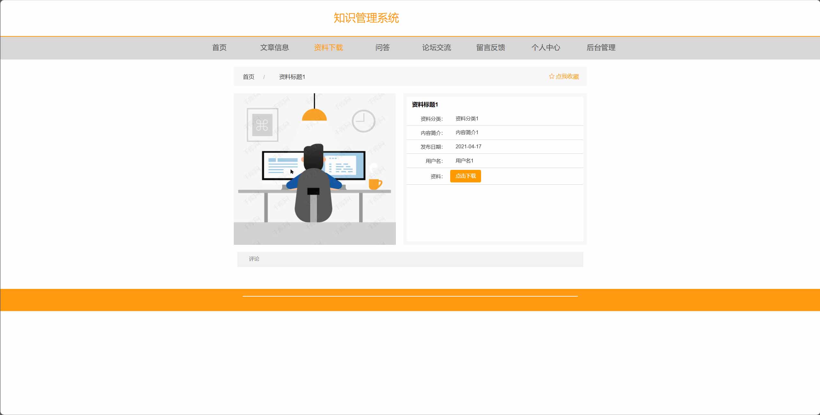Click the 点我收藏 favorite link
Screen dimensions: 820x415
567,76
